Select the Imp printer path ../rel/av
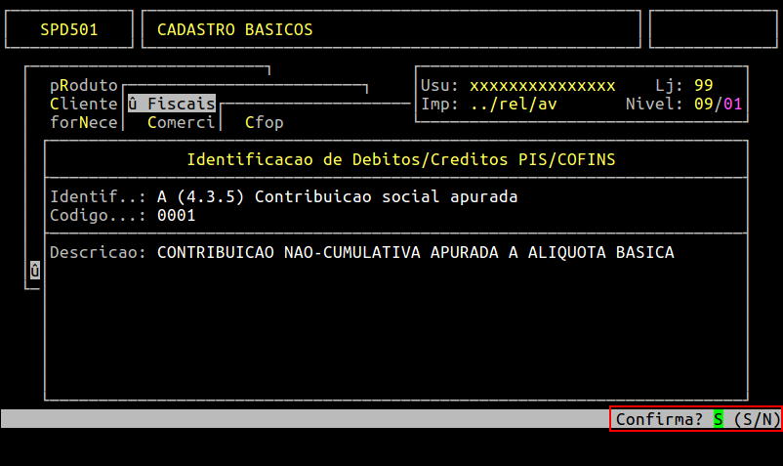The image size is (783, 466). click(513, 104)
